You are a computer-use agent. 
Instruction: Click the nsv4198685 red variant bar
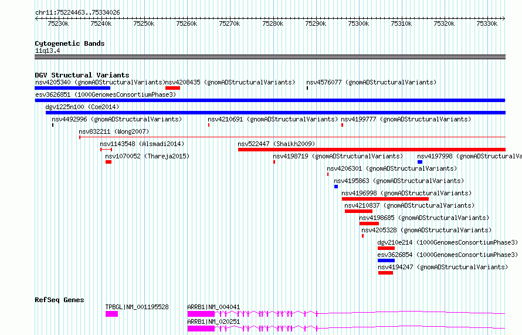pyautogui.click(x=369, y=224)
